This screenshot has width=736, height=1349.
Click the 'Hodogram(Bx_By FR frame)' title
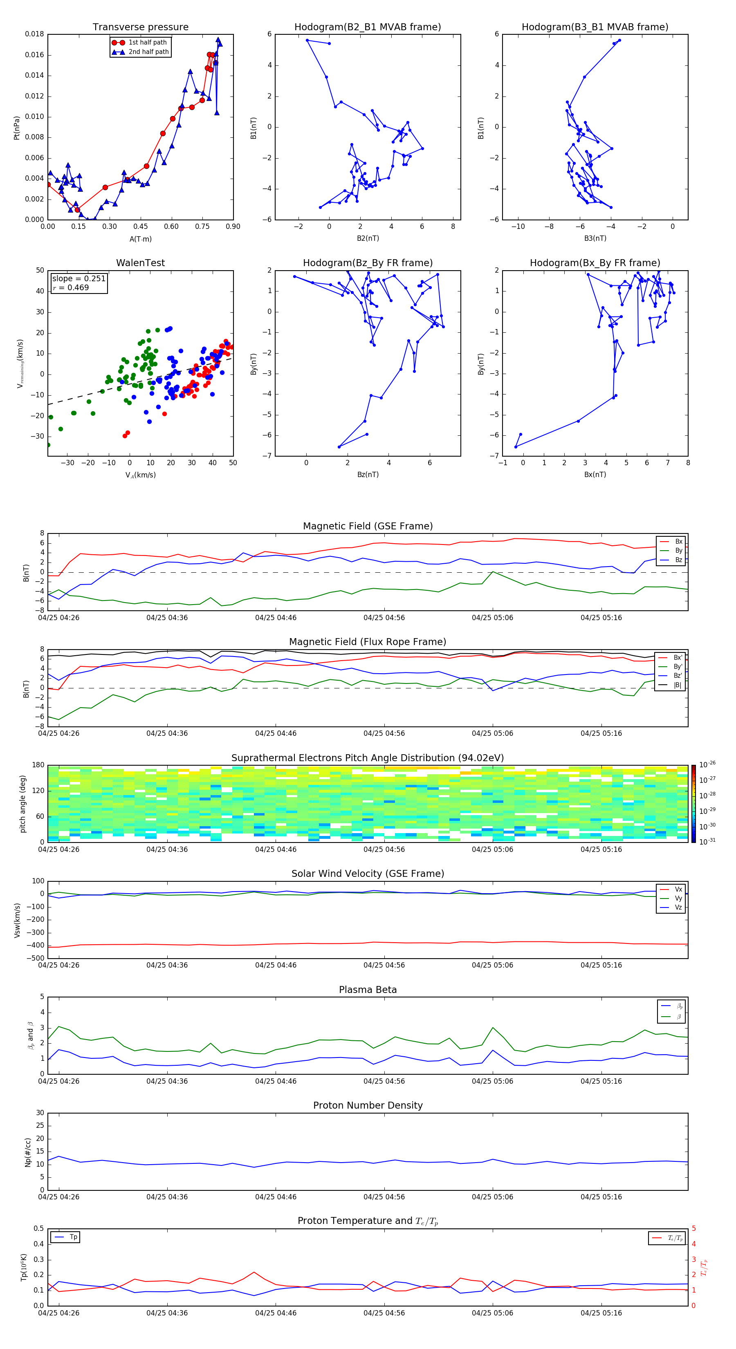click(x=595, y=263)
